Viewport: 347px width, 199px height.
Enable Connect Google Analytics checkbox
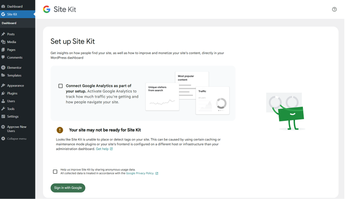click(61, 86)
